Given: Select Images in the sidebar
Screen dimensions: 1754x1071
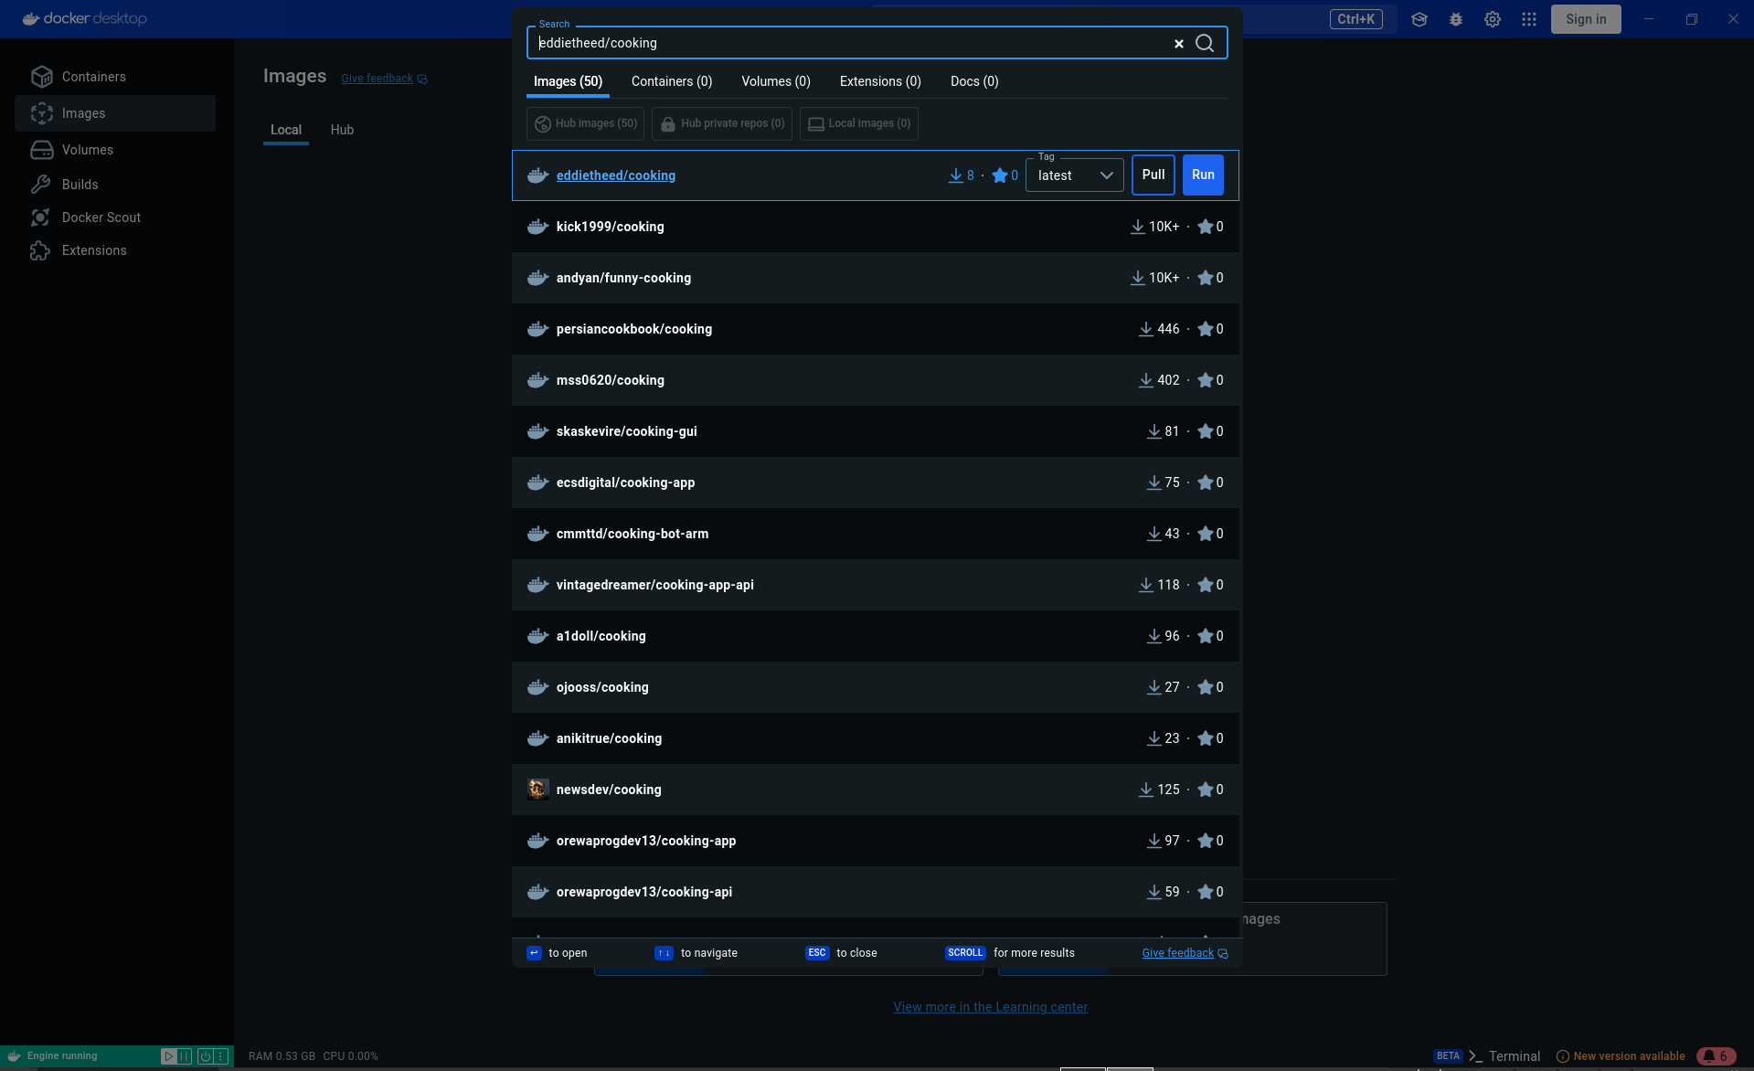Looking at the screenshot, I should pos(115,113).
